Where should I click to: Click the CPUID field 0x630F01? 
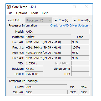click(x=34, y=74)
